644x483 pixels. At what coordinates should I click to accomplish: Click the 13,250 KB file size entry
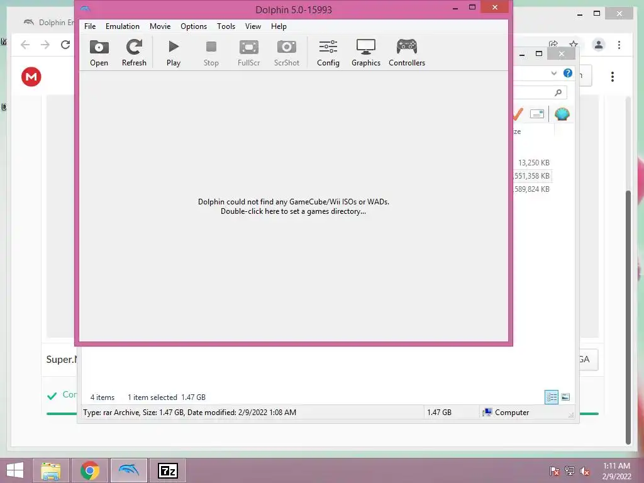click(533, 163)
